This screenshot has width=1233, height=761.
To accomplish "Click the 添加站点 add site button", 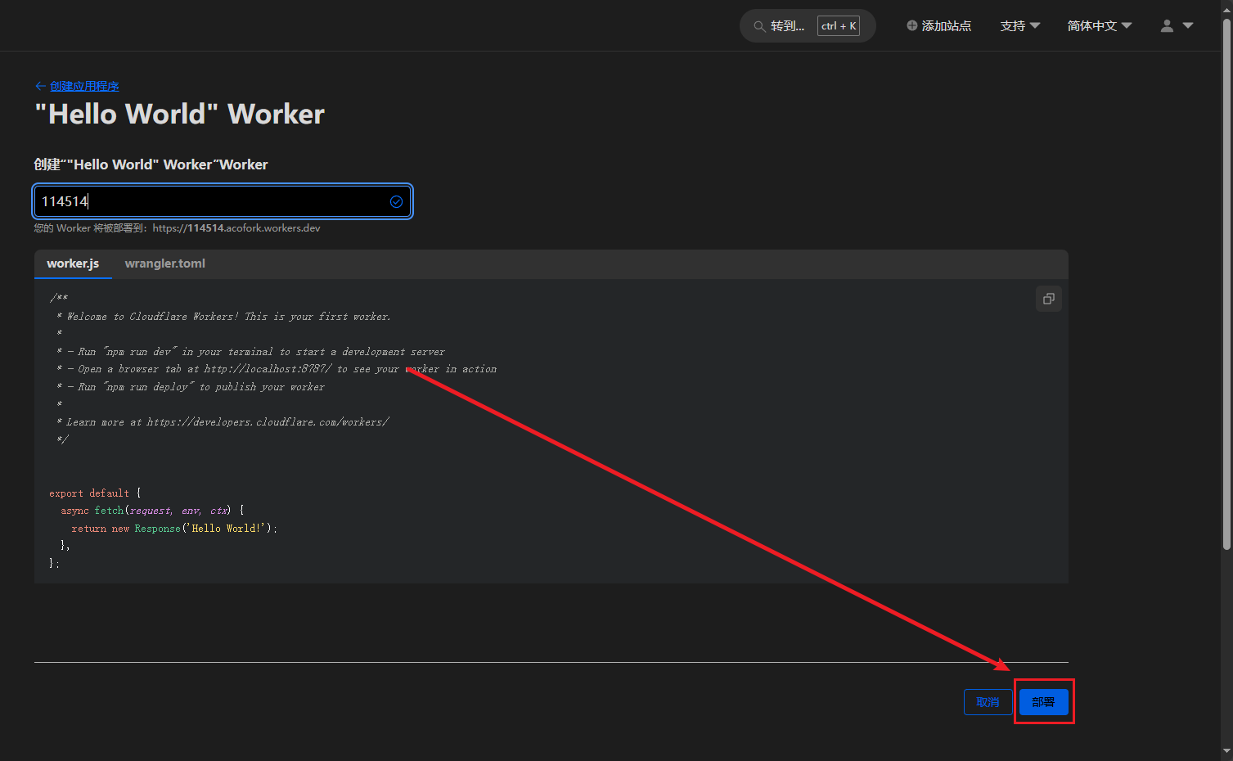I will (939, 26).
